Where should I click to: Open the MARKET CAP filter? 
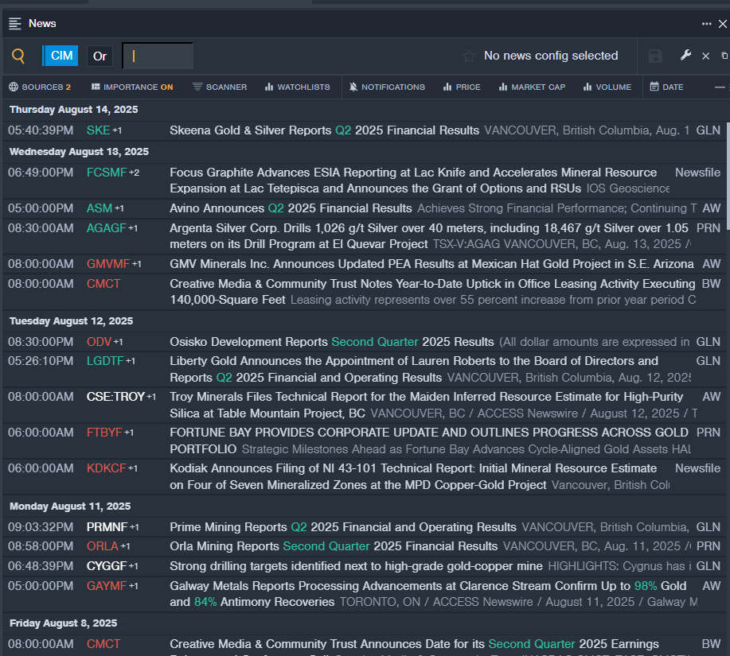(532, 87)
